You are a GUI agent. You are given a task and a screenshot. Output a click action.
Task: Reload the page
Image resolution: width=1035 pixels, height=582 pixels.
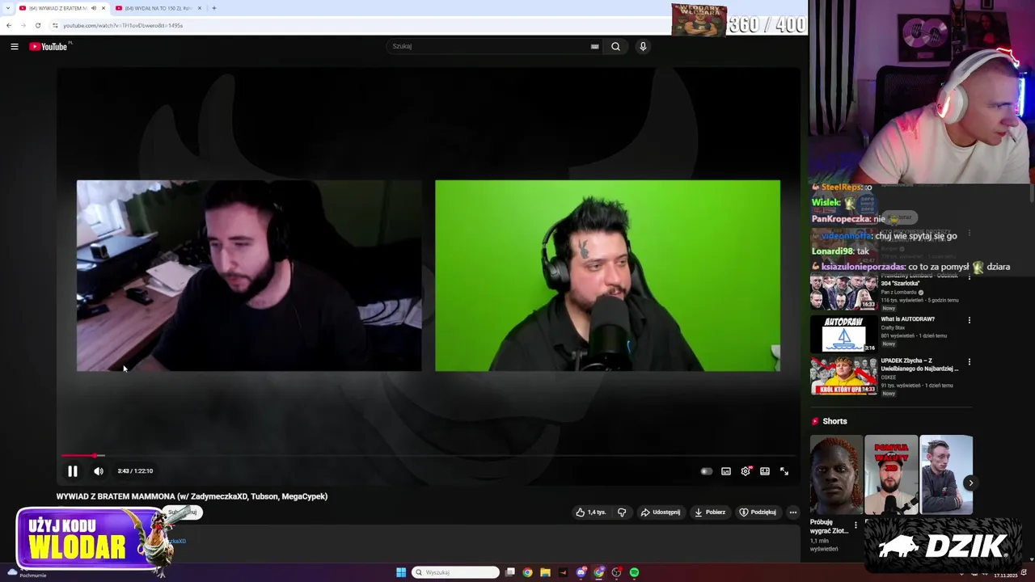point(37,25)
